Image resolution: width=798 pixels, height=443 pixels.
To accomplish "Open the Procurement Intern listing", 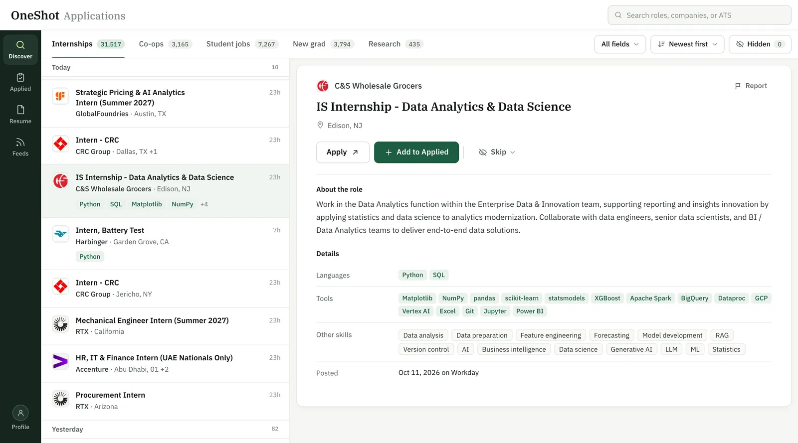I will coord(165,401).
